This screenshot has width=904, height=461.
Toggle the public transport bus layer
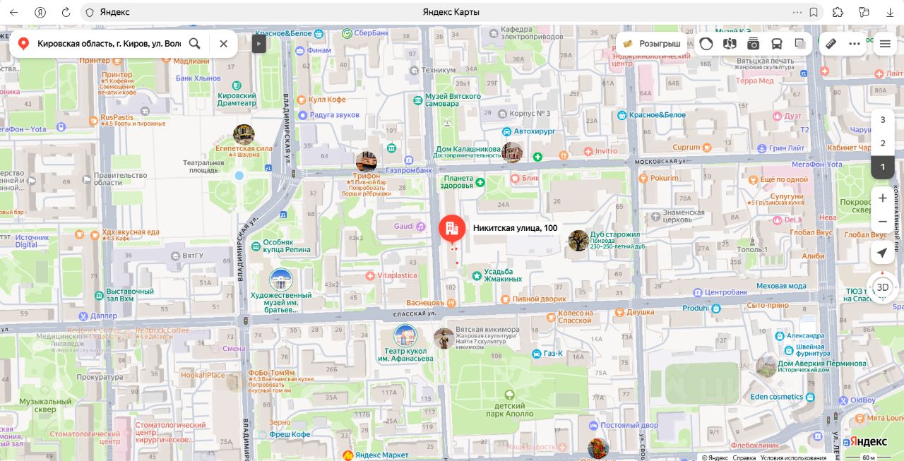click(x=776, y=44)
